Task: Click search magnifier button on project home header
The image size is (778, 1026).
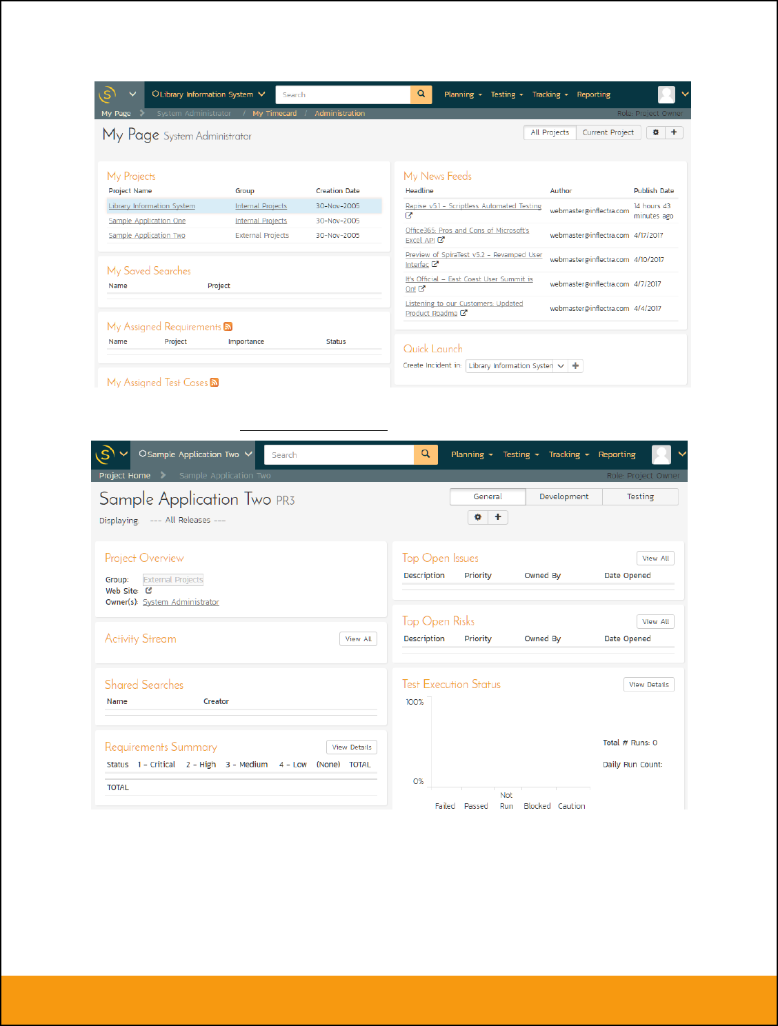Action: point(426,454)
